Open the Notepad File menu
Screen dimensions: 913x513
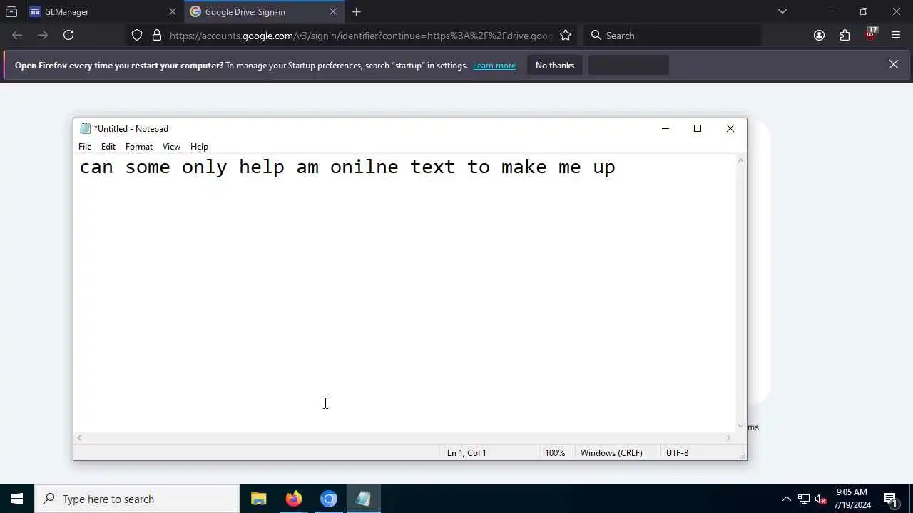[85, 147]
